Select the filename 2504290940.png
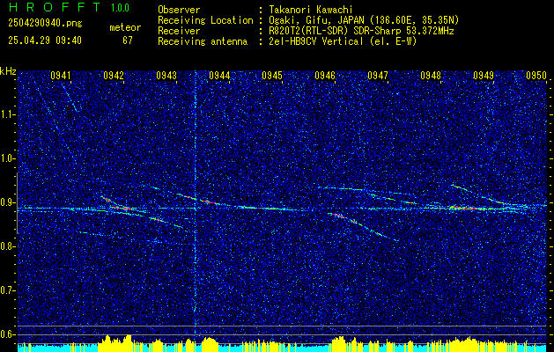This screenshot has width=554, height=352. tap(45, 24)
